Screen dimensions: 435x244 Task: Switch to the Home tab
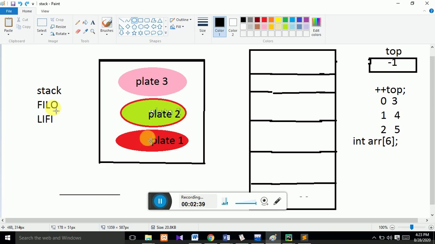[x=27, y=11]
